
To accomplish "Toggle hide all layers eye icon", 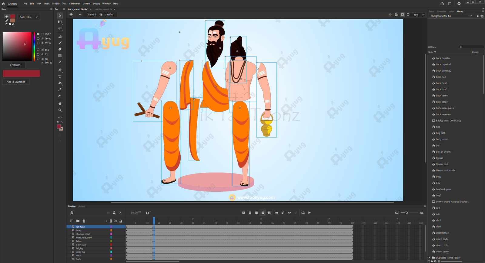I will [116, 221].
